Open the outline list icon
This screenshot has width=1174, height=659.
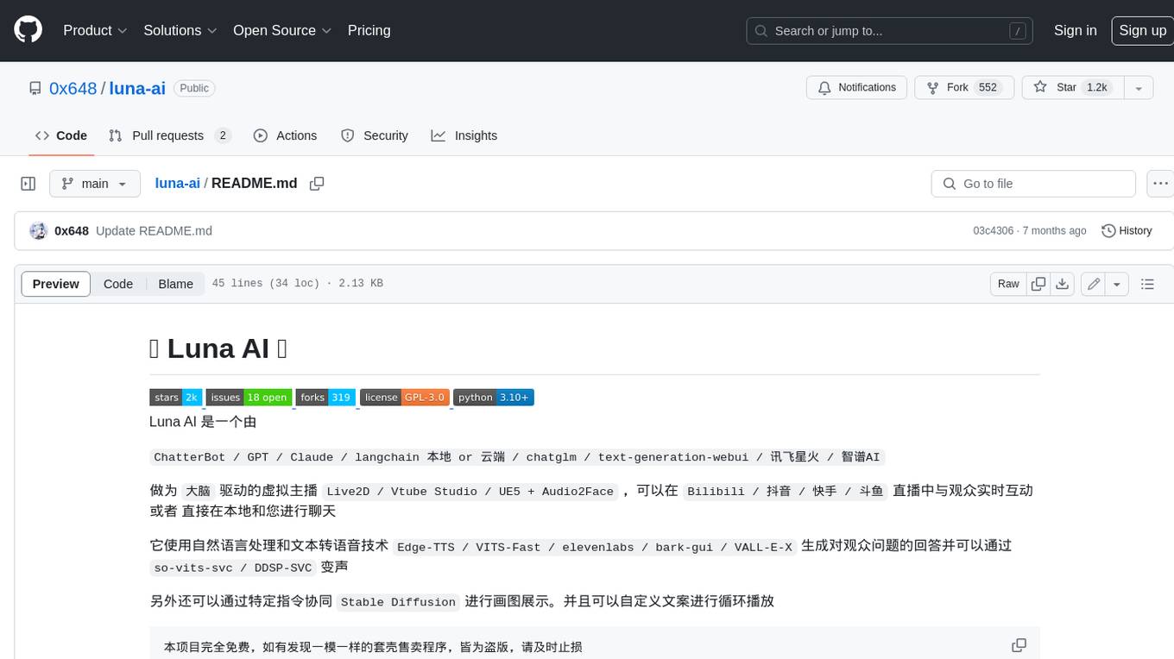[1147, 284]
